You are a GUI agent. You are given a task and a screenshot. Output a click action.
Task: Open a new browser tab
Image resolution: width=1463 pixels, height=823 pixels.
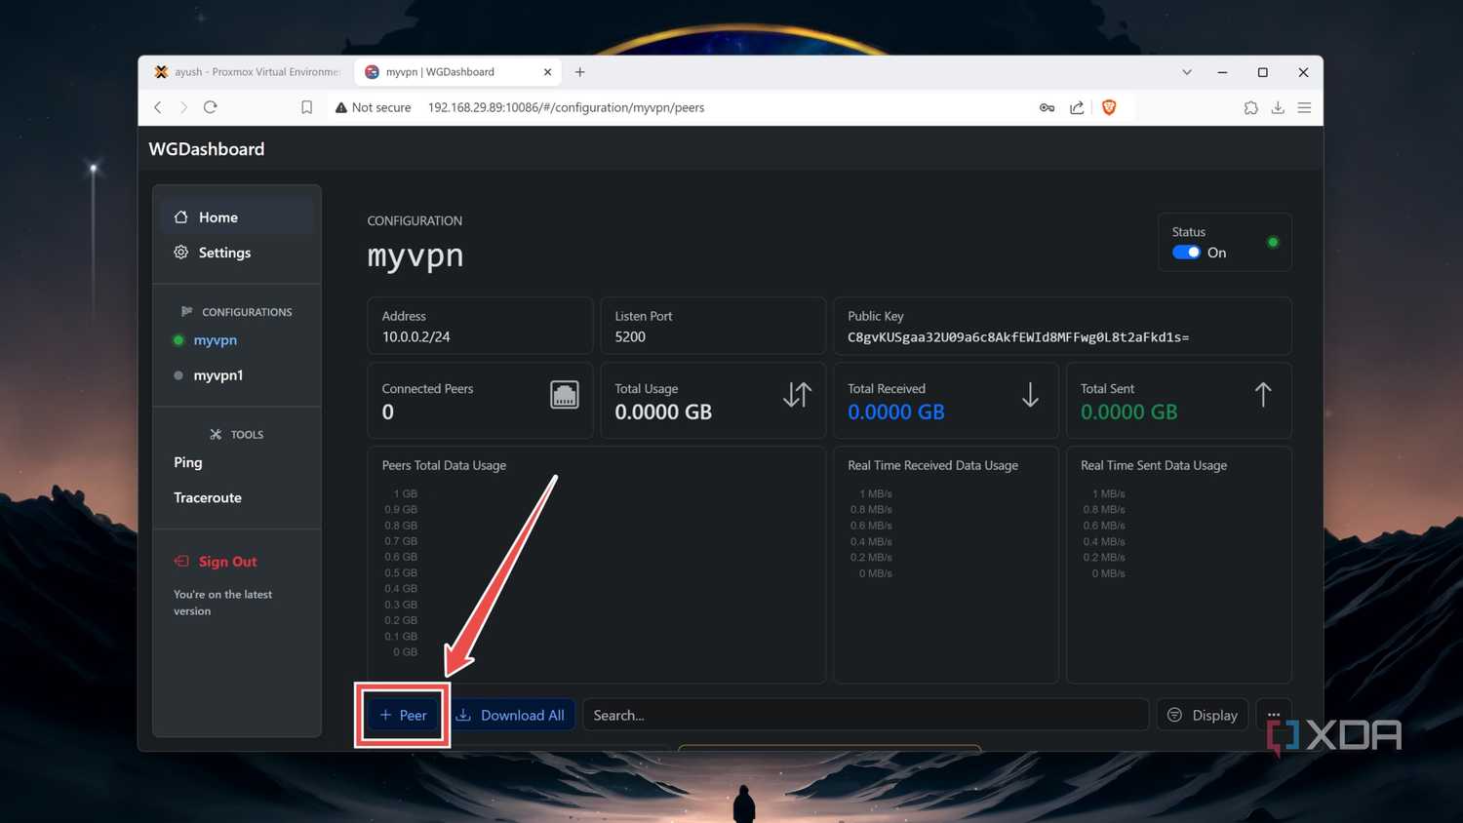579,72
